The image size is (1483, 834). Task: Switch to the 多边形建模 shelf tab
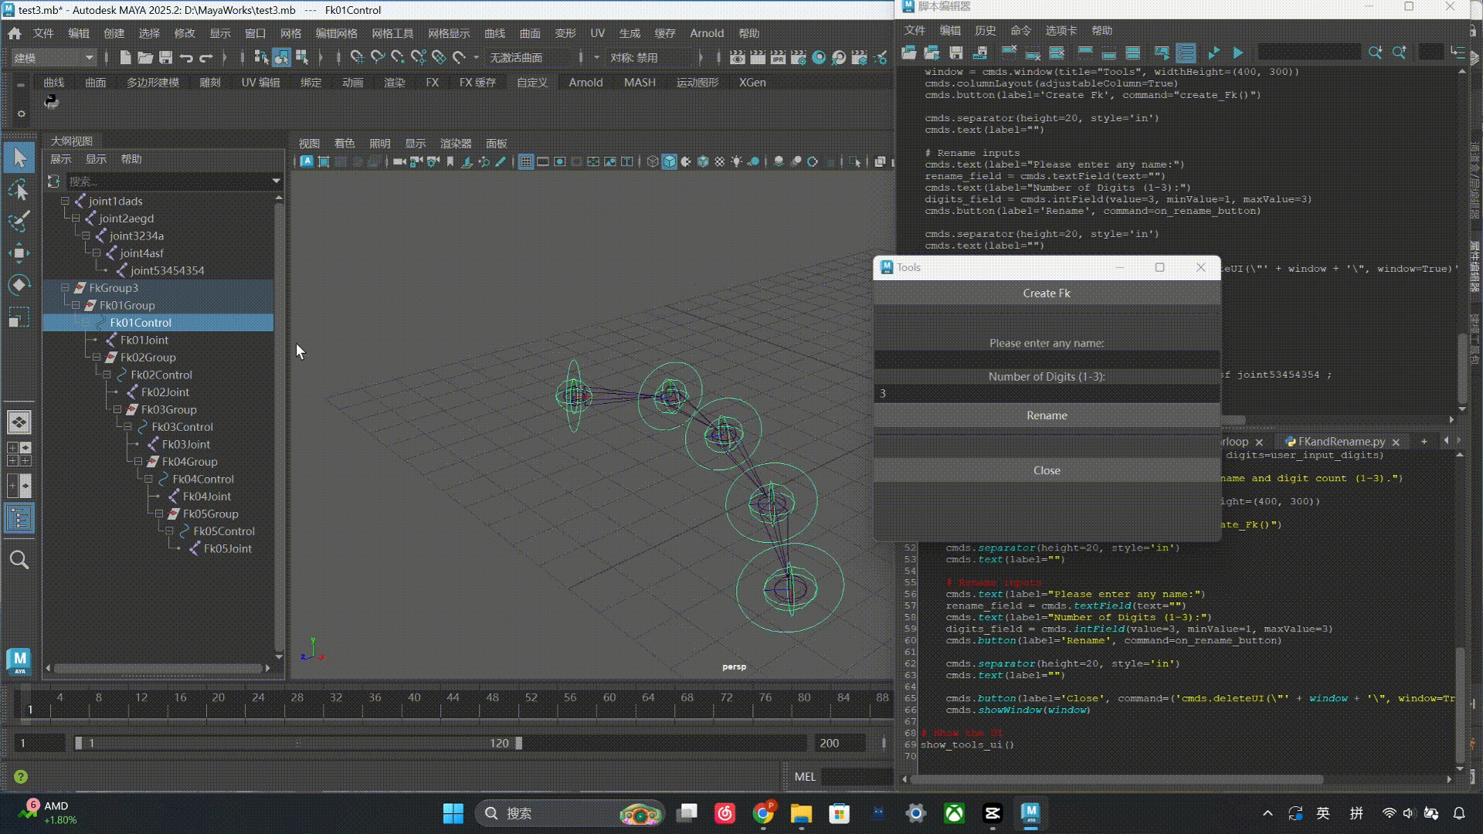(153, 82)
